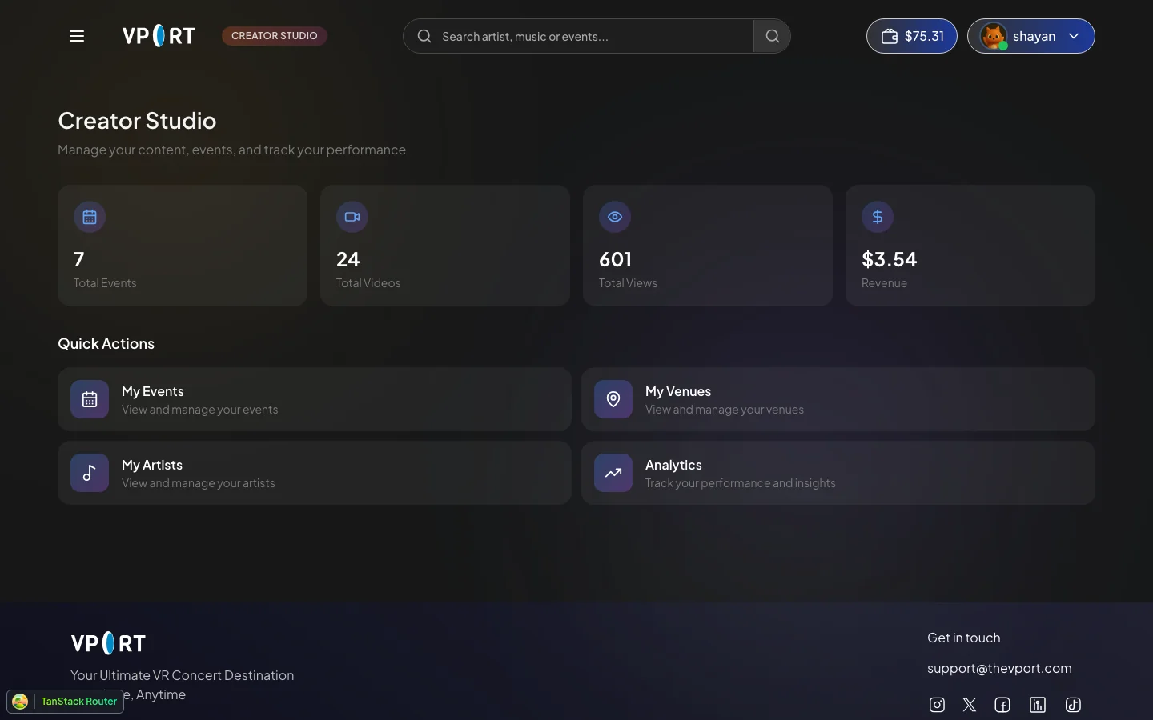Click the My Artists music note icon

pos(90,473)
